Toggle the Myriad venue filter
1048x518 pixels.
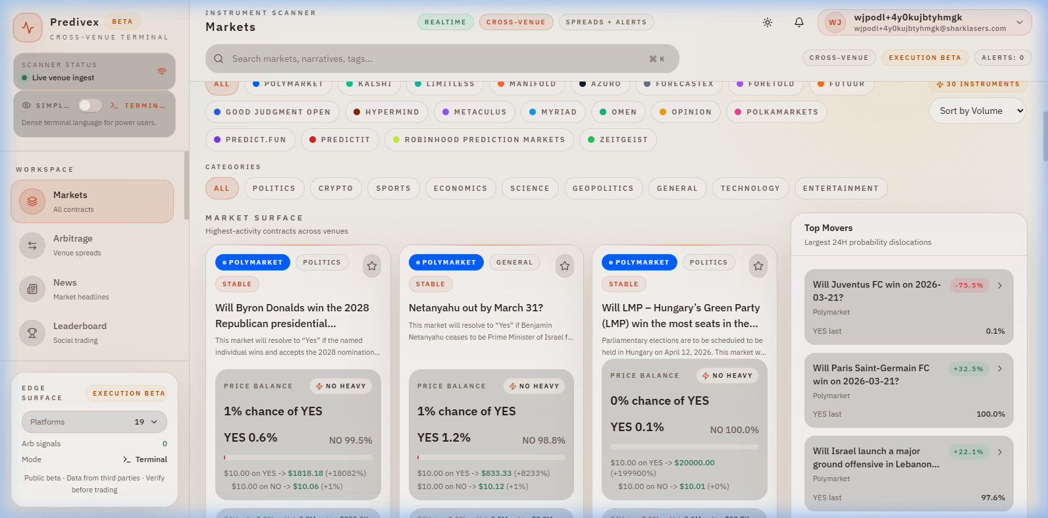554,112
